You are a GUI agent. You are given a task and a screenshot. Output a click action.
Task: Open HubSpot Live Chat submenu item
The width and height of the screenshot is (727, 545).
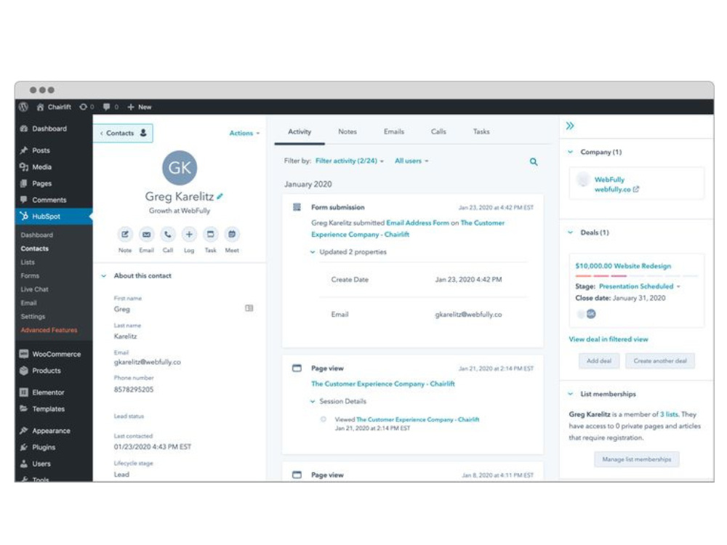[34, 289]
